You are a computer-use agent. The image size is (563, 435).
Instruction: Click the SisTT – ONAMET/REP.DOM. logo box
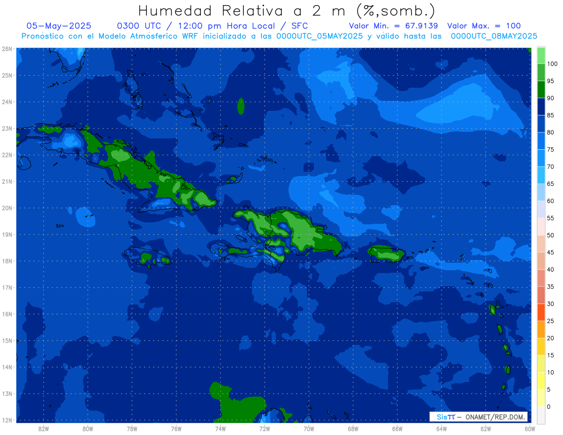479,417
